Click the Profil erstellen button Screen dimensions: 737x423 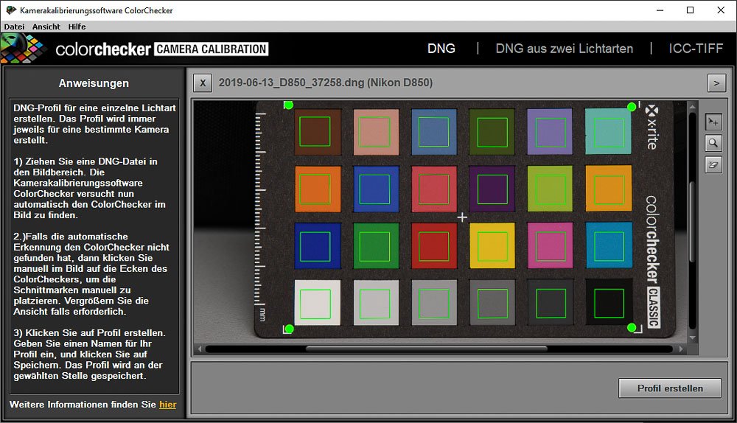pyautogui.click(x=670, y=388)
